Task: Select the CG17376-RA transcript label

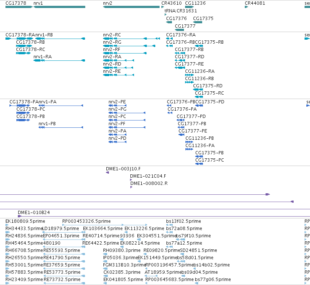Action: coord(181,35)
